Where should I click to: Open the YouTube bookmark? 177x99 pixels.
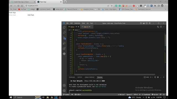[22, 9]
